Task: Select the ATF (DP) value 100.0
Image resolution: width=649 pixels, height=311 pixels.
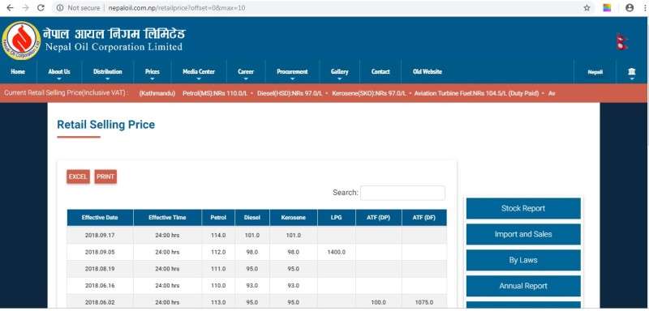Action: tap(378, 302)
